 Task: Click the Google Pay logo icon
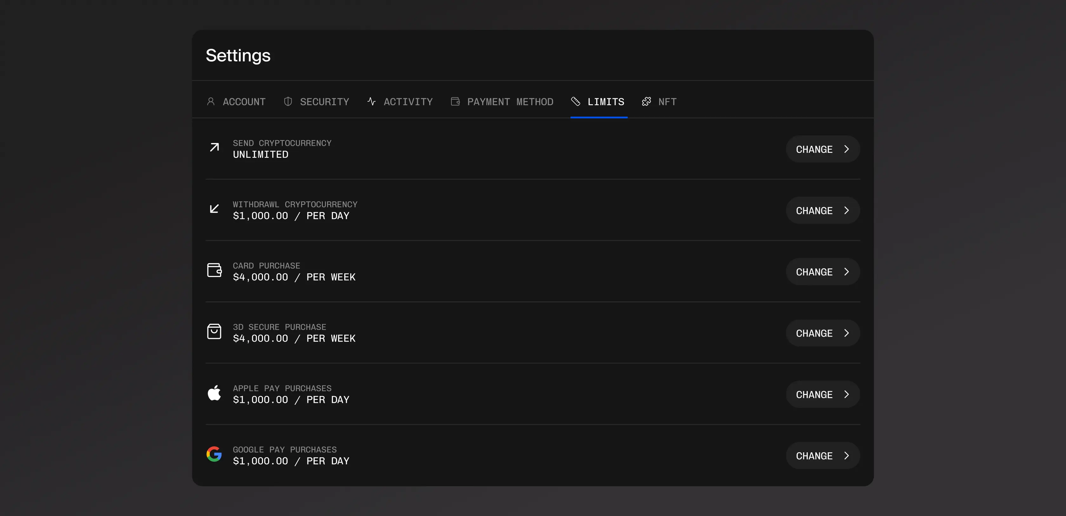point(214,454)
